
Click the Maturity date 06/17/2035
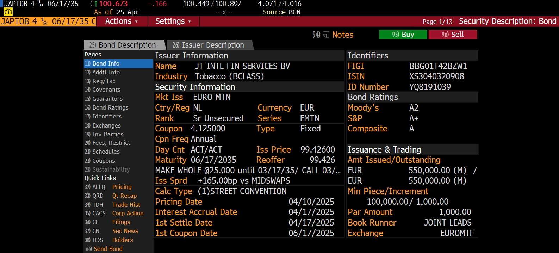(x=213, y=160)
